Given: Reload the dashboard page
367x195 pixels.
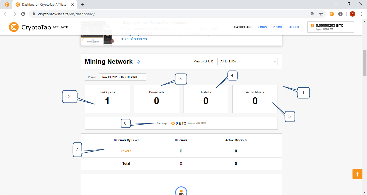Looking at the screenshot, I should coord(23,14).
